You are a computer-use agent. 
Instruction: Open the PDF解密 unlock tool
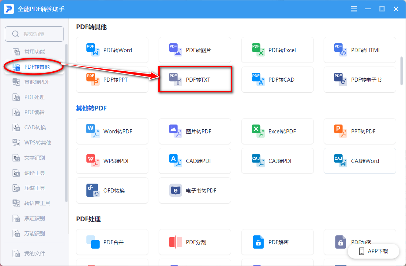(x=277, y=242)
